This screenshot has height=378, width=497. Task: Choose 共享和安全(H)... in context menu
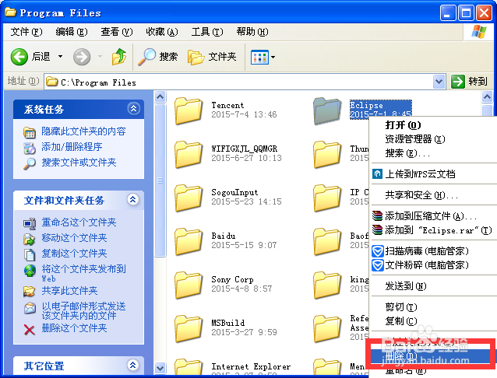[434, 195]
